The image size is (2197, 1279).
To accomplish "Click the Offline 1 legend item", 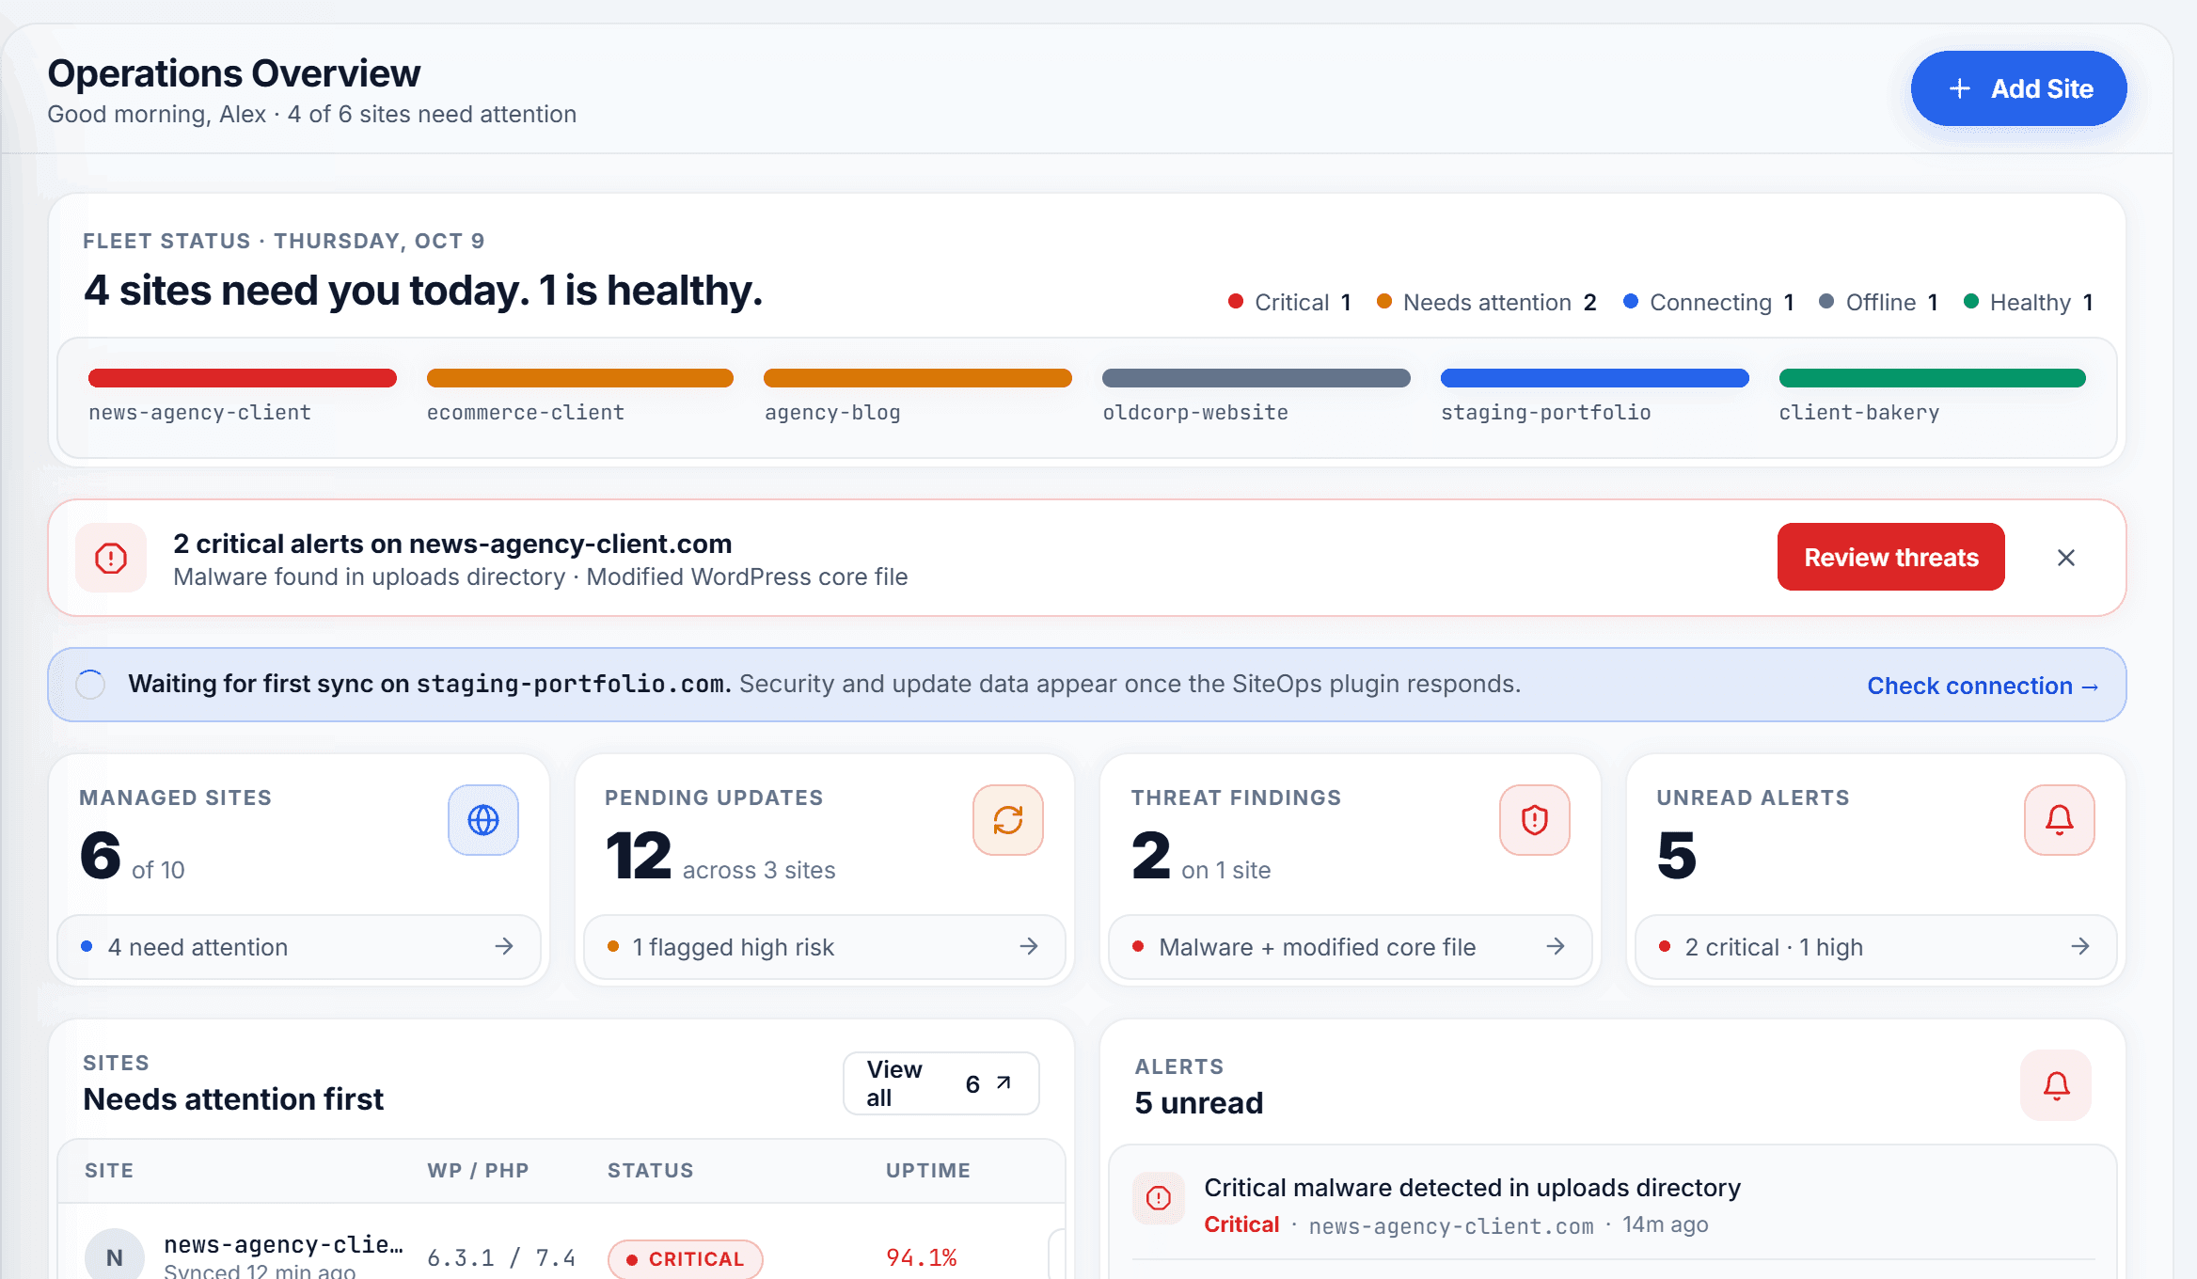I will coord(1879,302).
